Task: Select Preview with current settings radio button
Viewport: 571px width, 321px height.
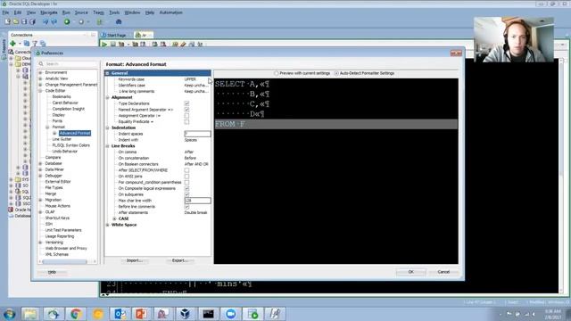Action: click(x=277, y=73)
